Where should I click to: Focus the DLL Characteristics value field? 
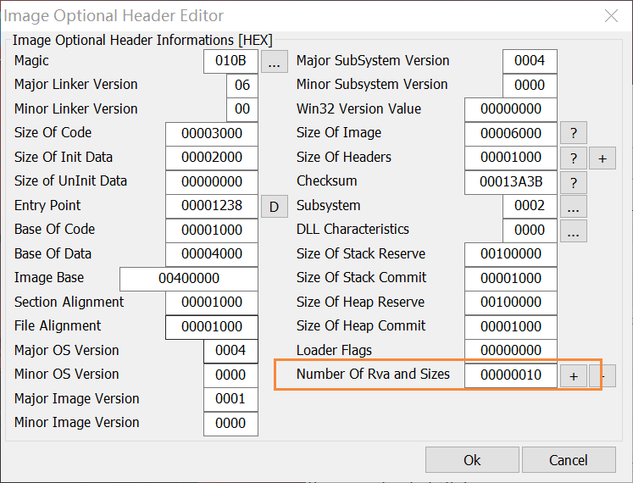(x=530, y=230)
